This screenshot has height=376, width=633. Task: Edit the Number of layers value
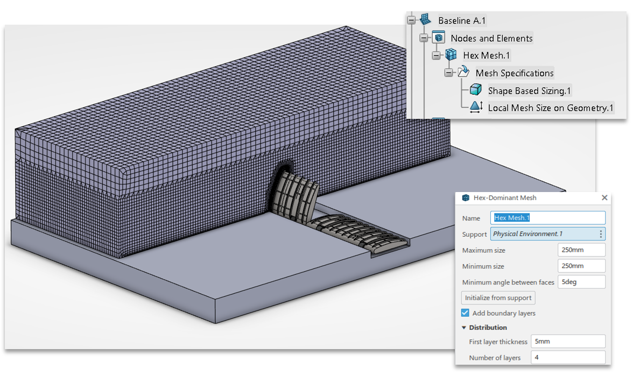pyautogui.click(x=568, y=357)
